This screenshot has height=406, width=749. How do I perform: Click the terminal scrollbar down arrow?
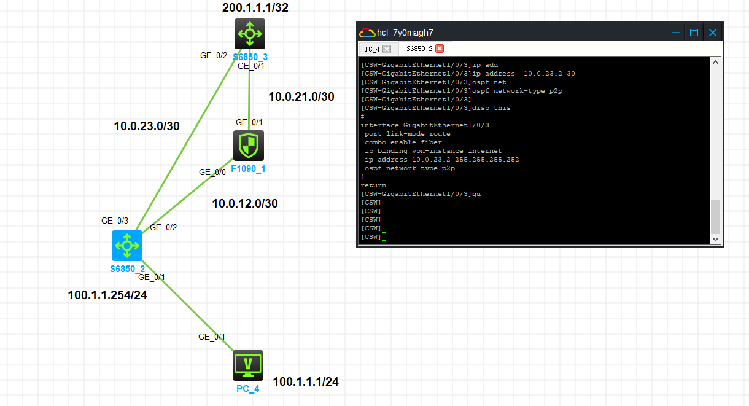point(715,238)
